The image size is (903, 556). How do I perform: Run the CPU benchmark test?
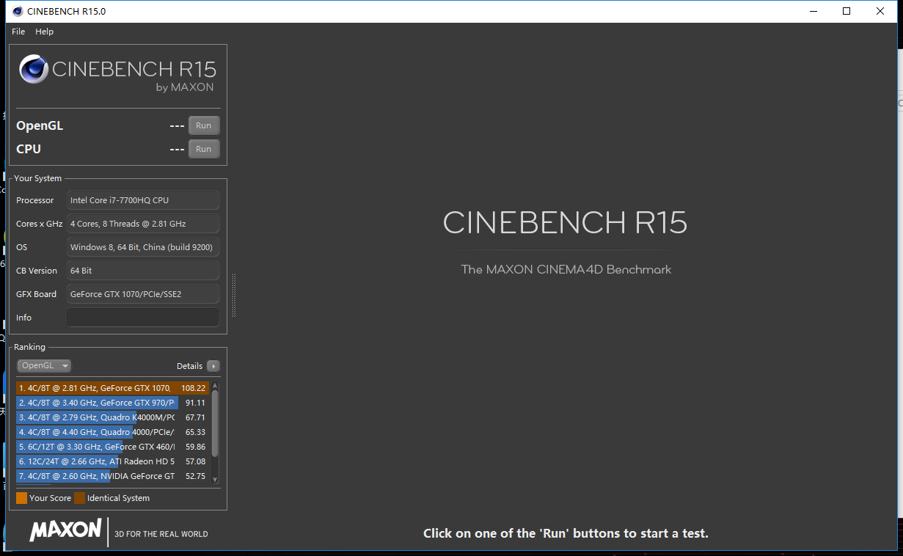tap(203, 149)
